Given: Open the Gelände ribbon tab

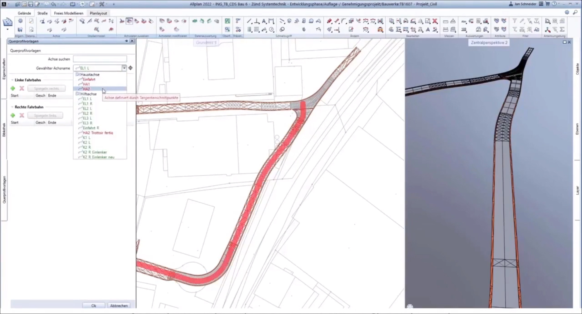Looking at the screenshot, I should tap(24, 13).
